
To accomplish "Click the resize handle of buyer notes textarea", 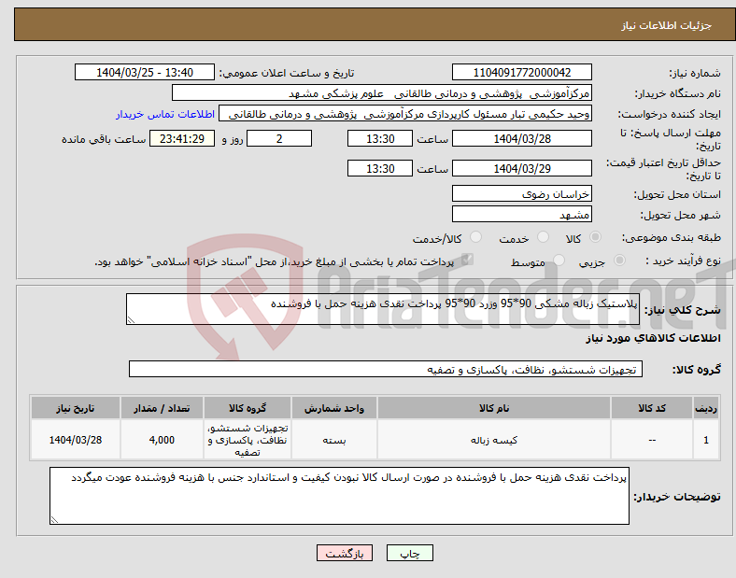I will point(54,520).
